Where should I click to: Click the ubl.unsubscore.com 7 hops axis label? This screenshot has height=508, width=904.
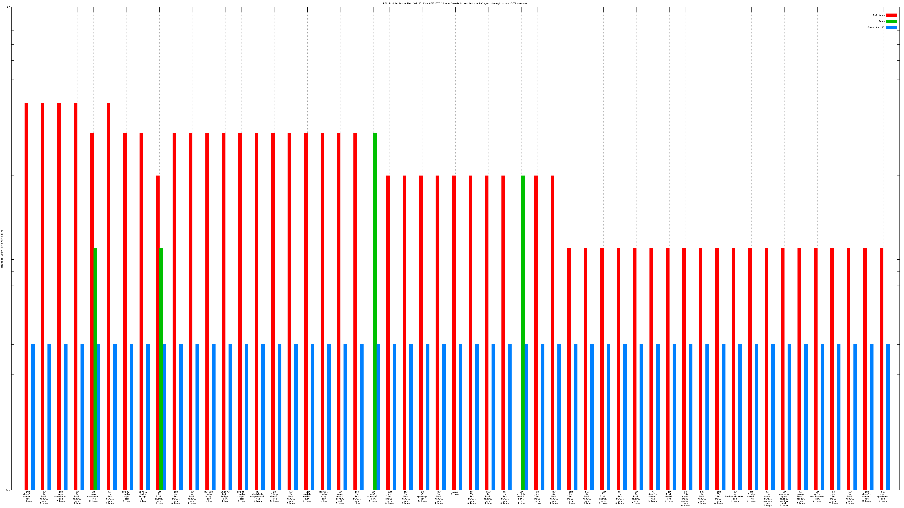pyautogui.click(x=817, y=496)
